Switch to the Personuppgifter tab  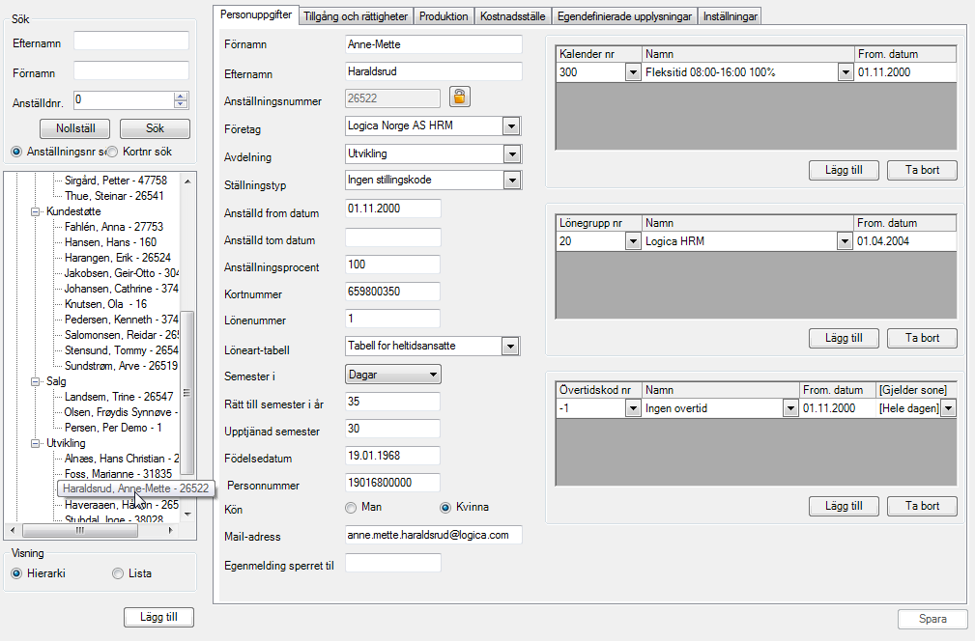coord(255,14)
